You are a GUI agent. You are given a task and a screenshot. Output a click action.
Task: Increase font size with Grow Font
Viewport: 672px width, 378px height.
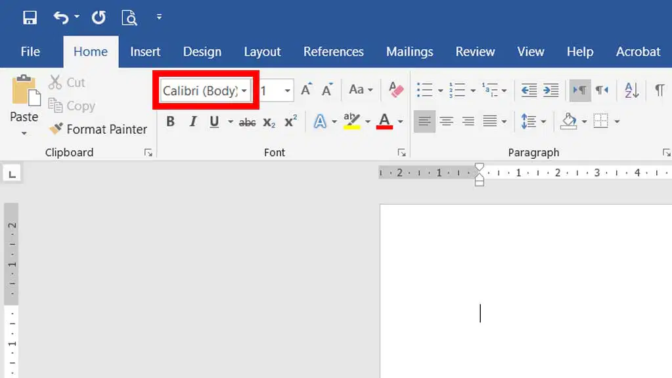(x=306, y=89)
